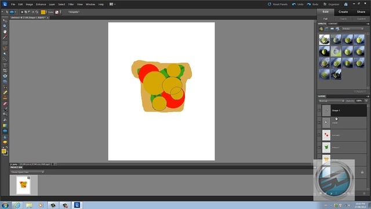Enable Subtract from Shape Area mode
Screen dimensions: 371x209
[29, 12]
